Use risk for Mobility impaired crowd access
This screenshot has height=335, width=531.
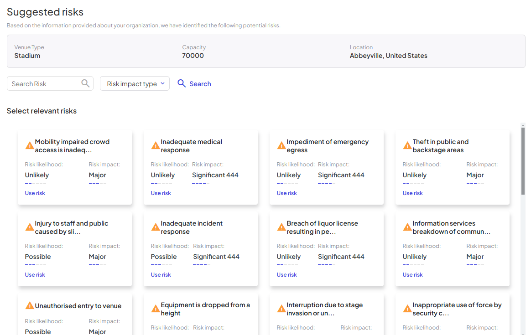(35, 193)
